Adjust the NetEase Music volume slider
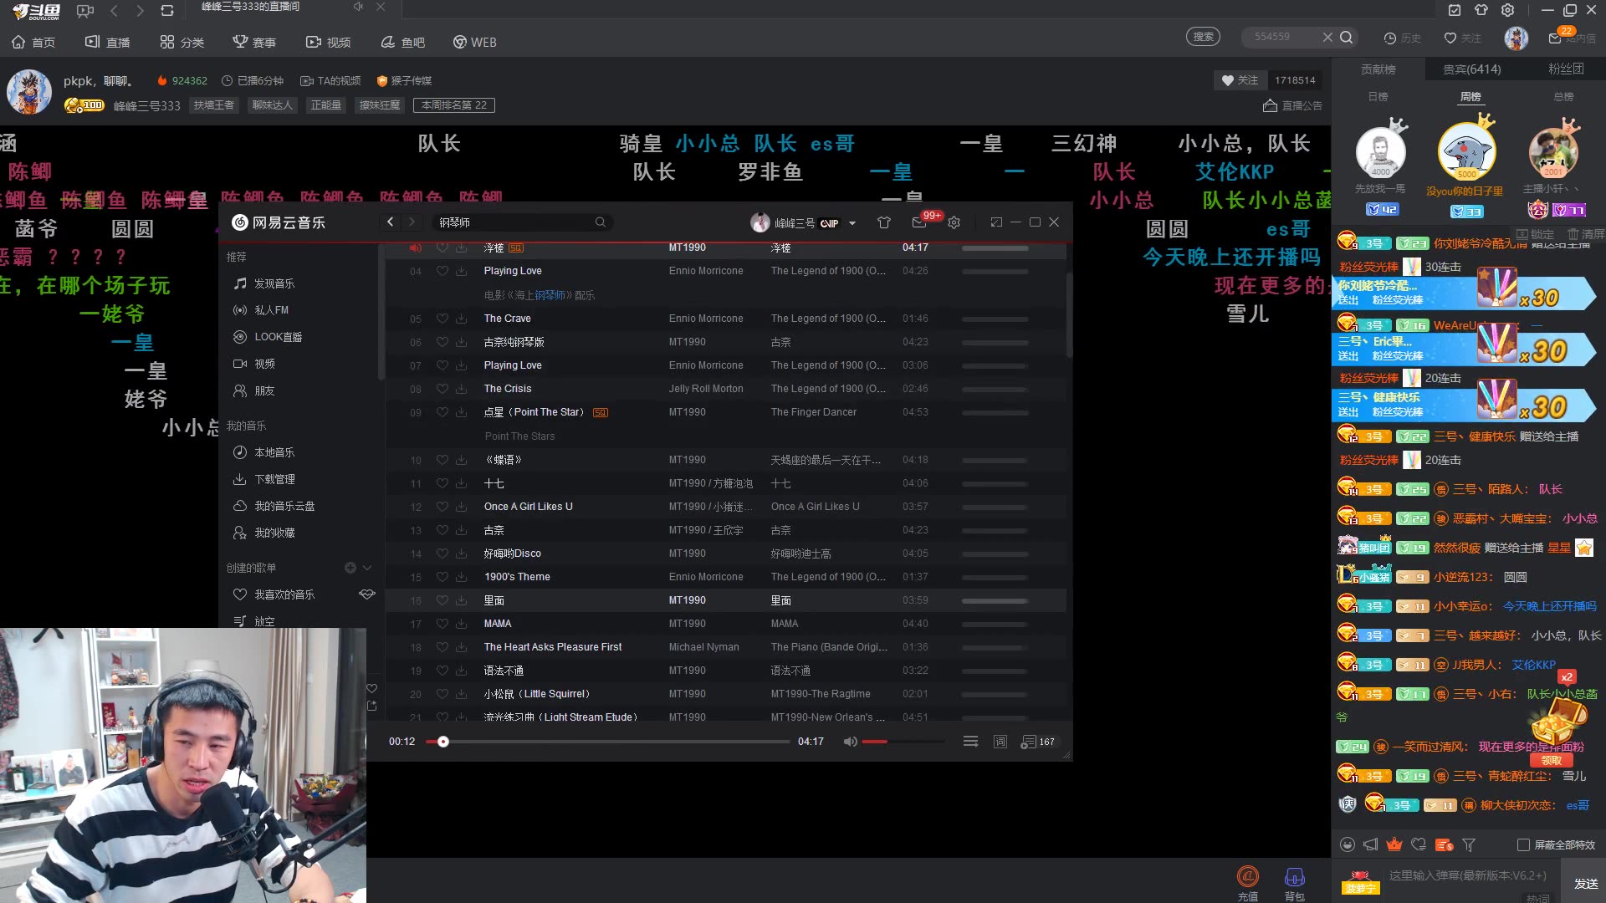 pos(903,742)
